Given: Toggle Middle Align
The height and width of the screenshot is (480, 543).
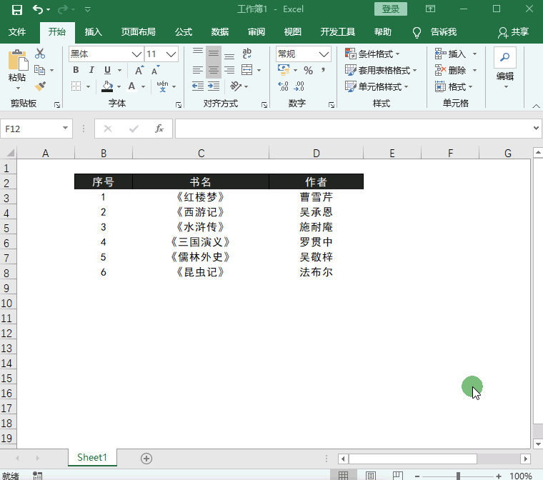Looking at the screenshot, I should (214, 54).
